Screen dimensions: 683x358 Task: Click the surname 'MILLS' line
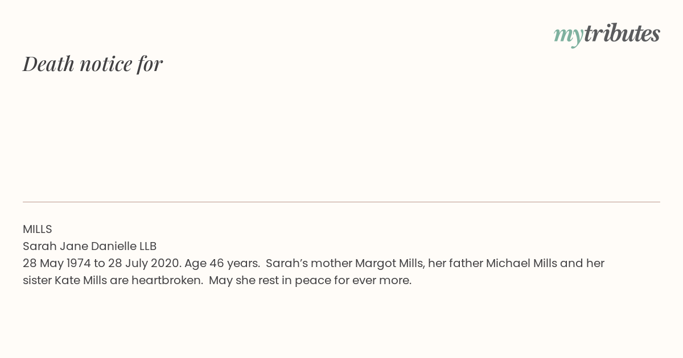point(38,229)
